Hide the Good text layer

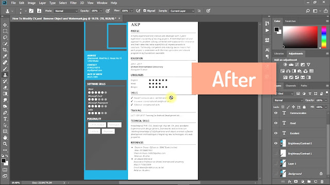point(276,123)
